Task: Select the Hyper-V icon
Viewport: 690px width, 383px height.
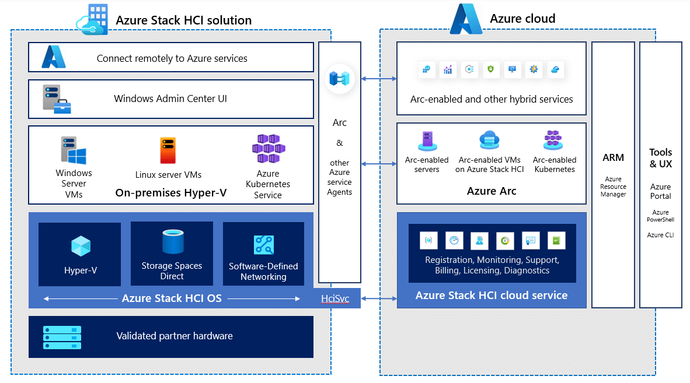Action: point(79,245)
